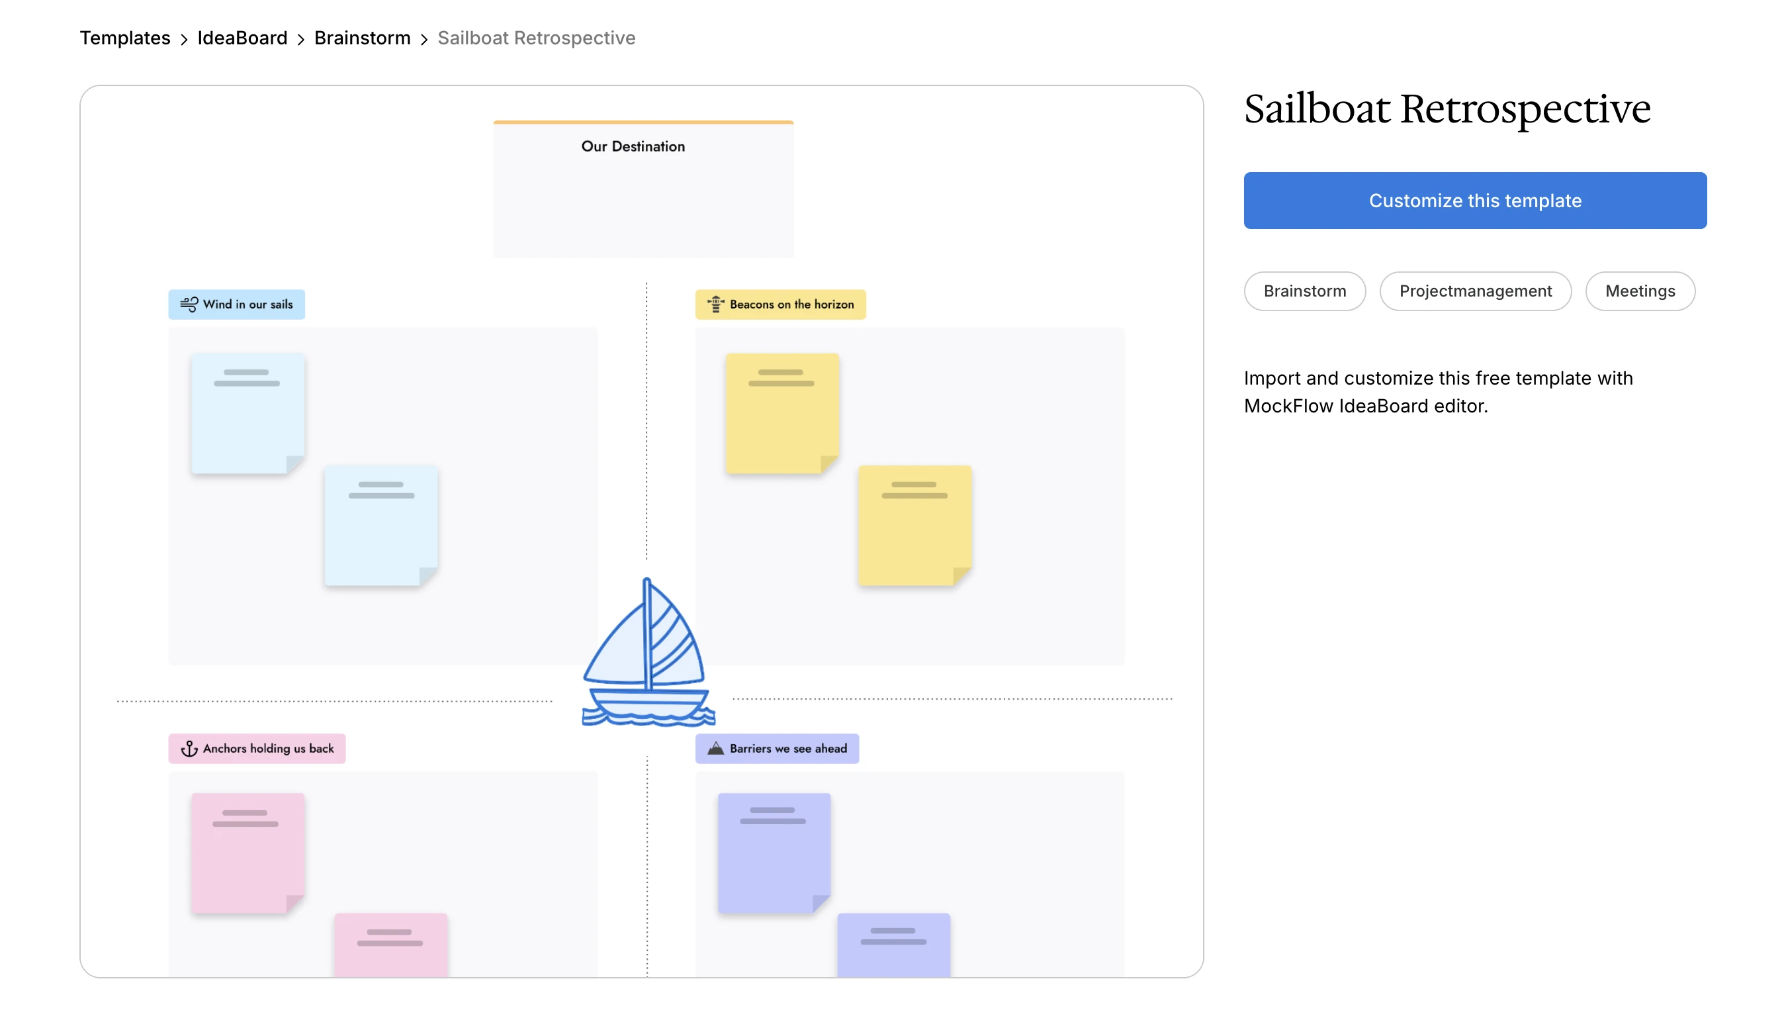This screenshot has height=1034, width=1784.
Task: Click the 'Import and customize this free template' description
Action: [x=1439, y=393]
